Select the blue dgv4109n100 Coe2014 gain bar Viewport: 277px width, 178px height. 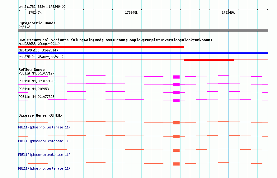pyautogui.click(x=143, y=53)
